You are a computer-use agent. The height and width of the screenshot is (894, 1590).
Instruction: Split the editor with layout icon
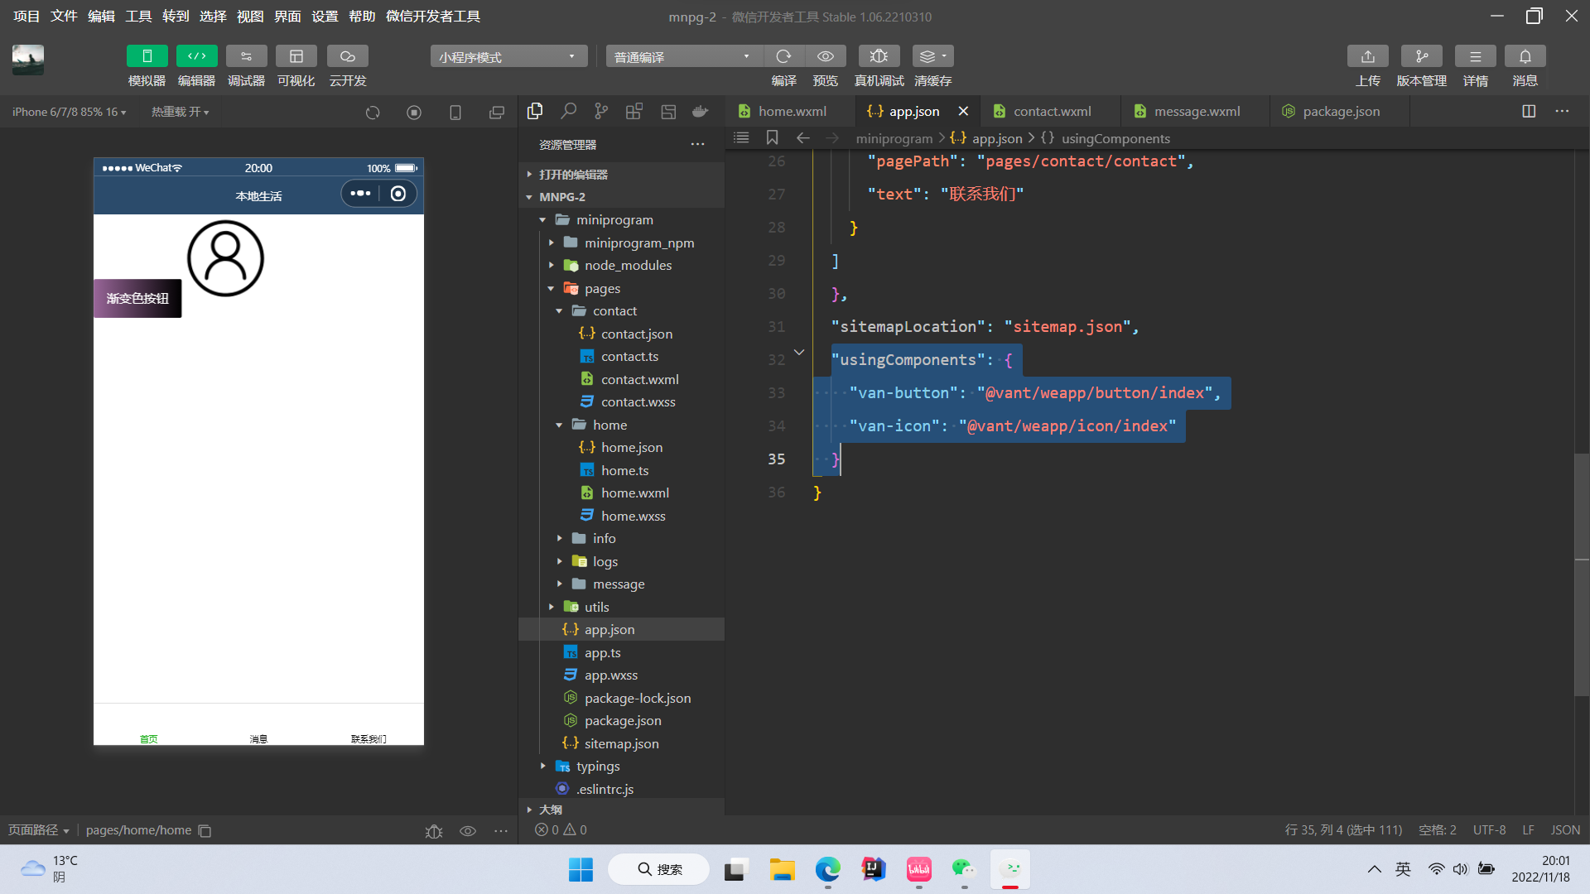[x=1529, y=112]
